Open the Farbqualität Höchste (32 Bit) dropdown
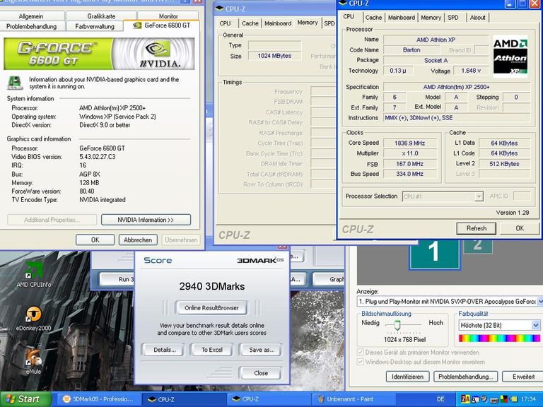 pyautogui.click(x=499, y=325)
